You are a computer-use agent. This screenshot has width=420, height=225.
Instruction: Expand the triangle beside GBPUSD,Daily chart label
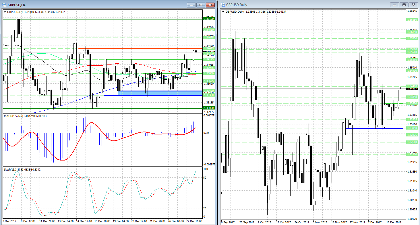click(223, 12)
